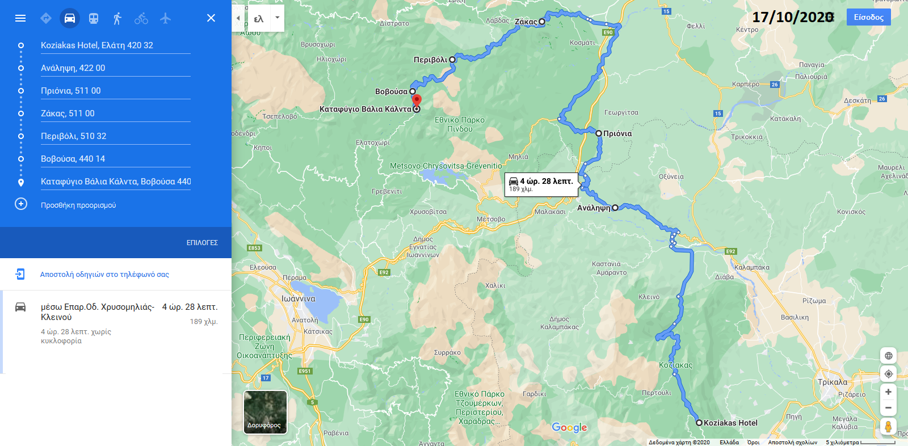Switch to satellite layer thumbnail
This screenshot has width=908, height=446.
pos(265,412)
